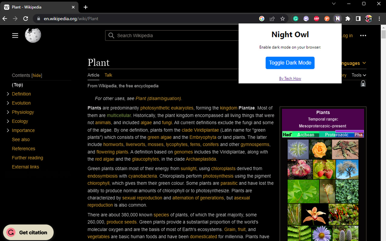Click the Wikipedia globe logo
This screenshot has width=386, height=241.
click(33, 35)
